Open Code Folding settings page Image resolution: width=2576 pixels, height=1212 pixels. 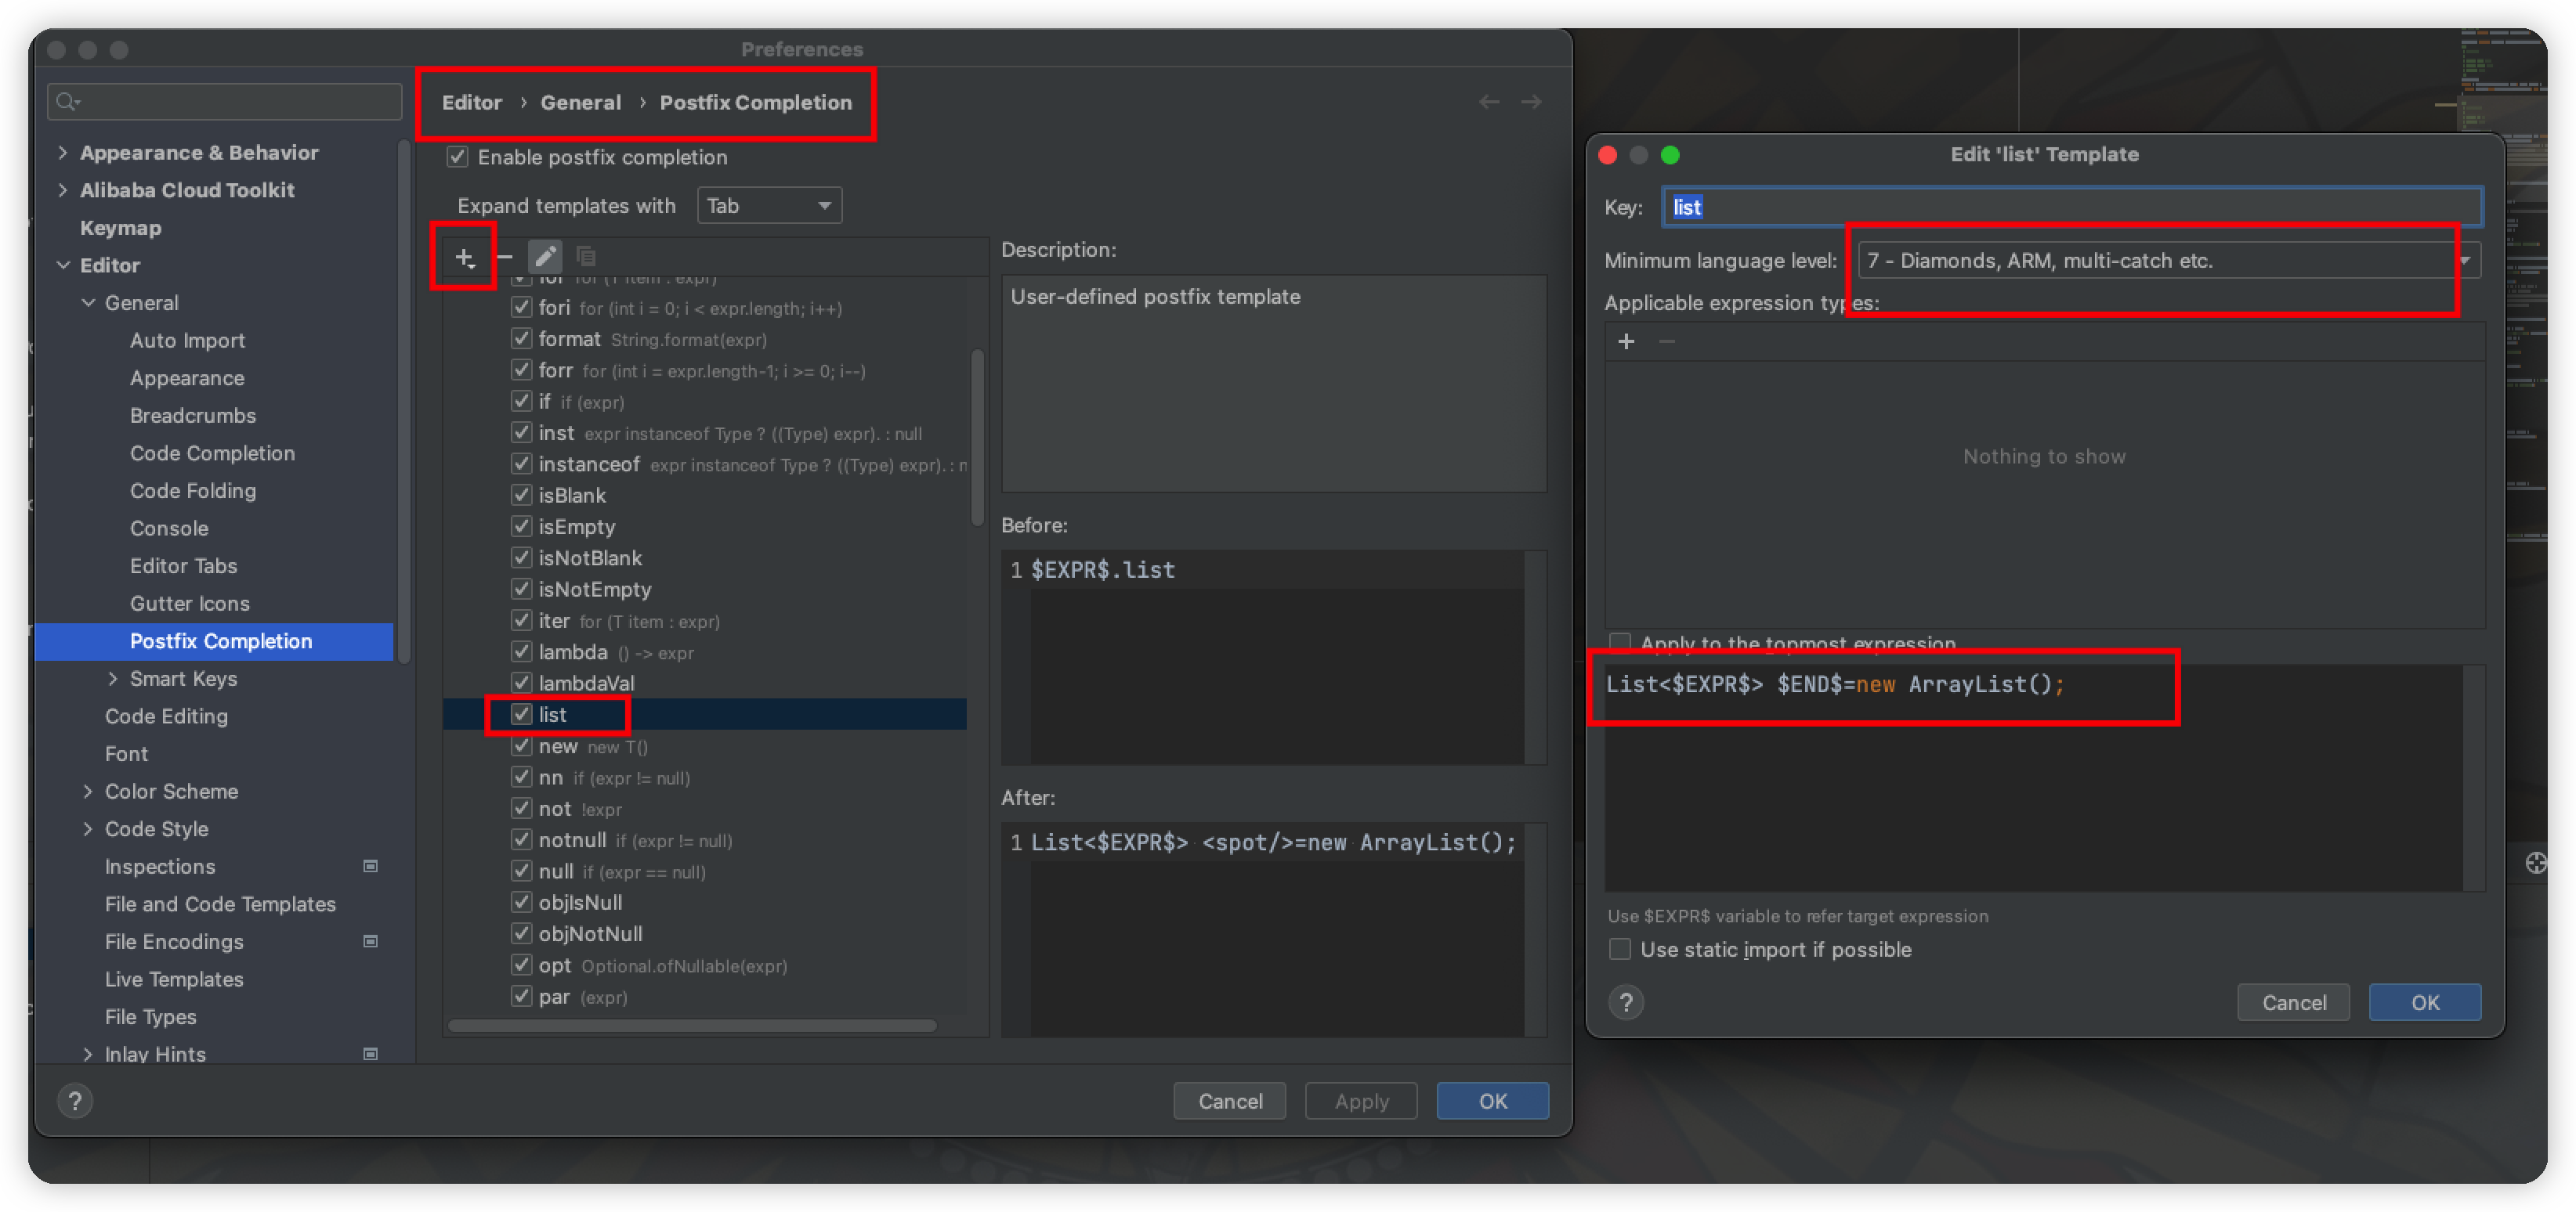click(x=193, y=492)
